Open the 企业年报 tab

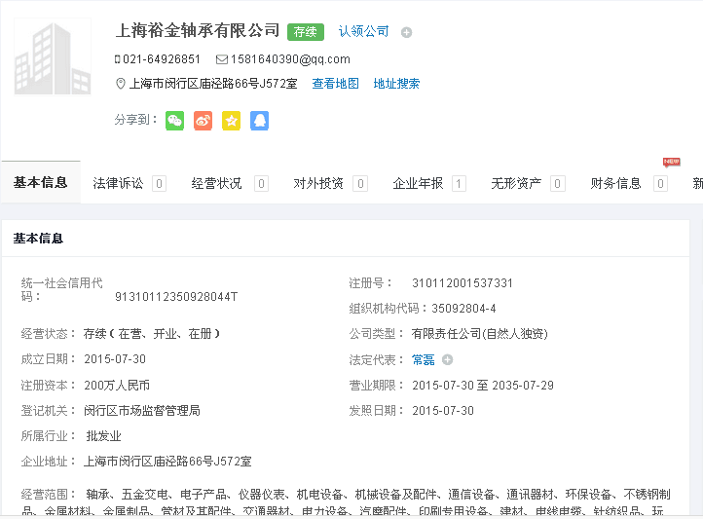tap(418, 183)
